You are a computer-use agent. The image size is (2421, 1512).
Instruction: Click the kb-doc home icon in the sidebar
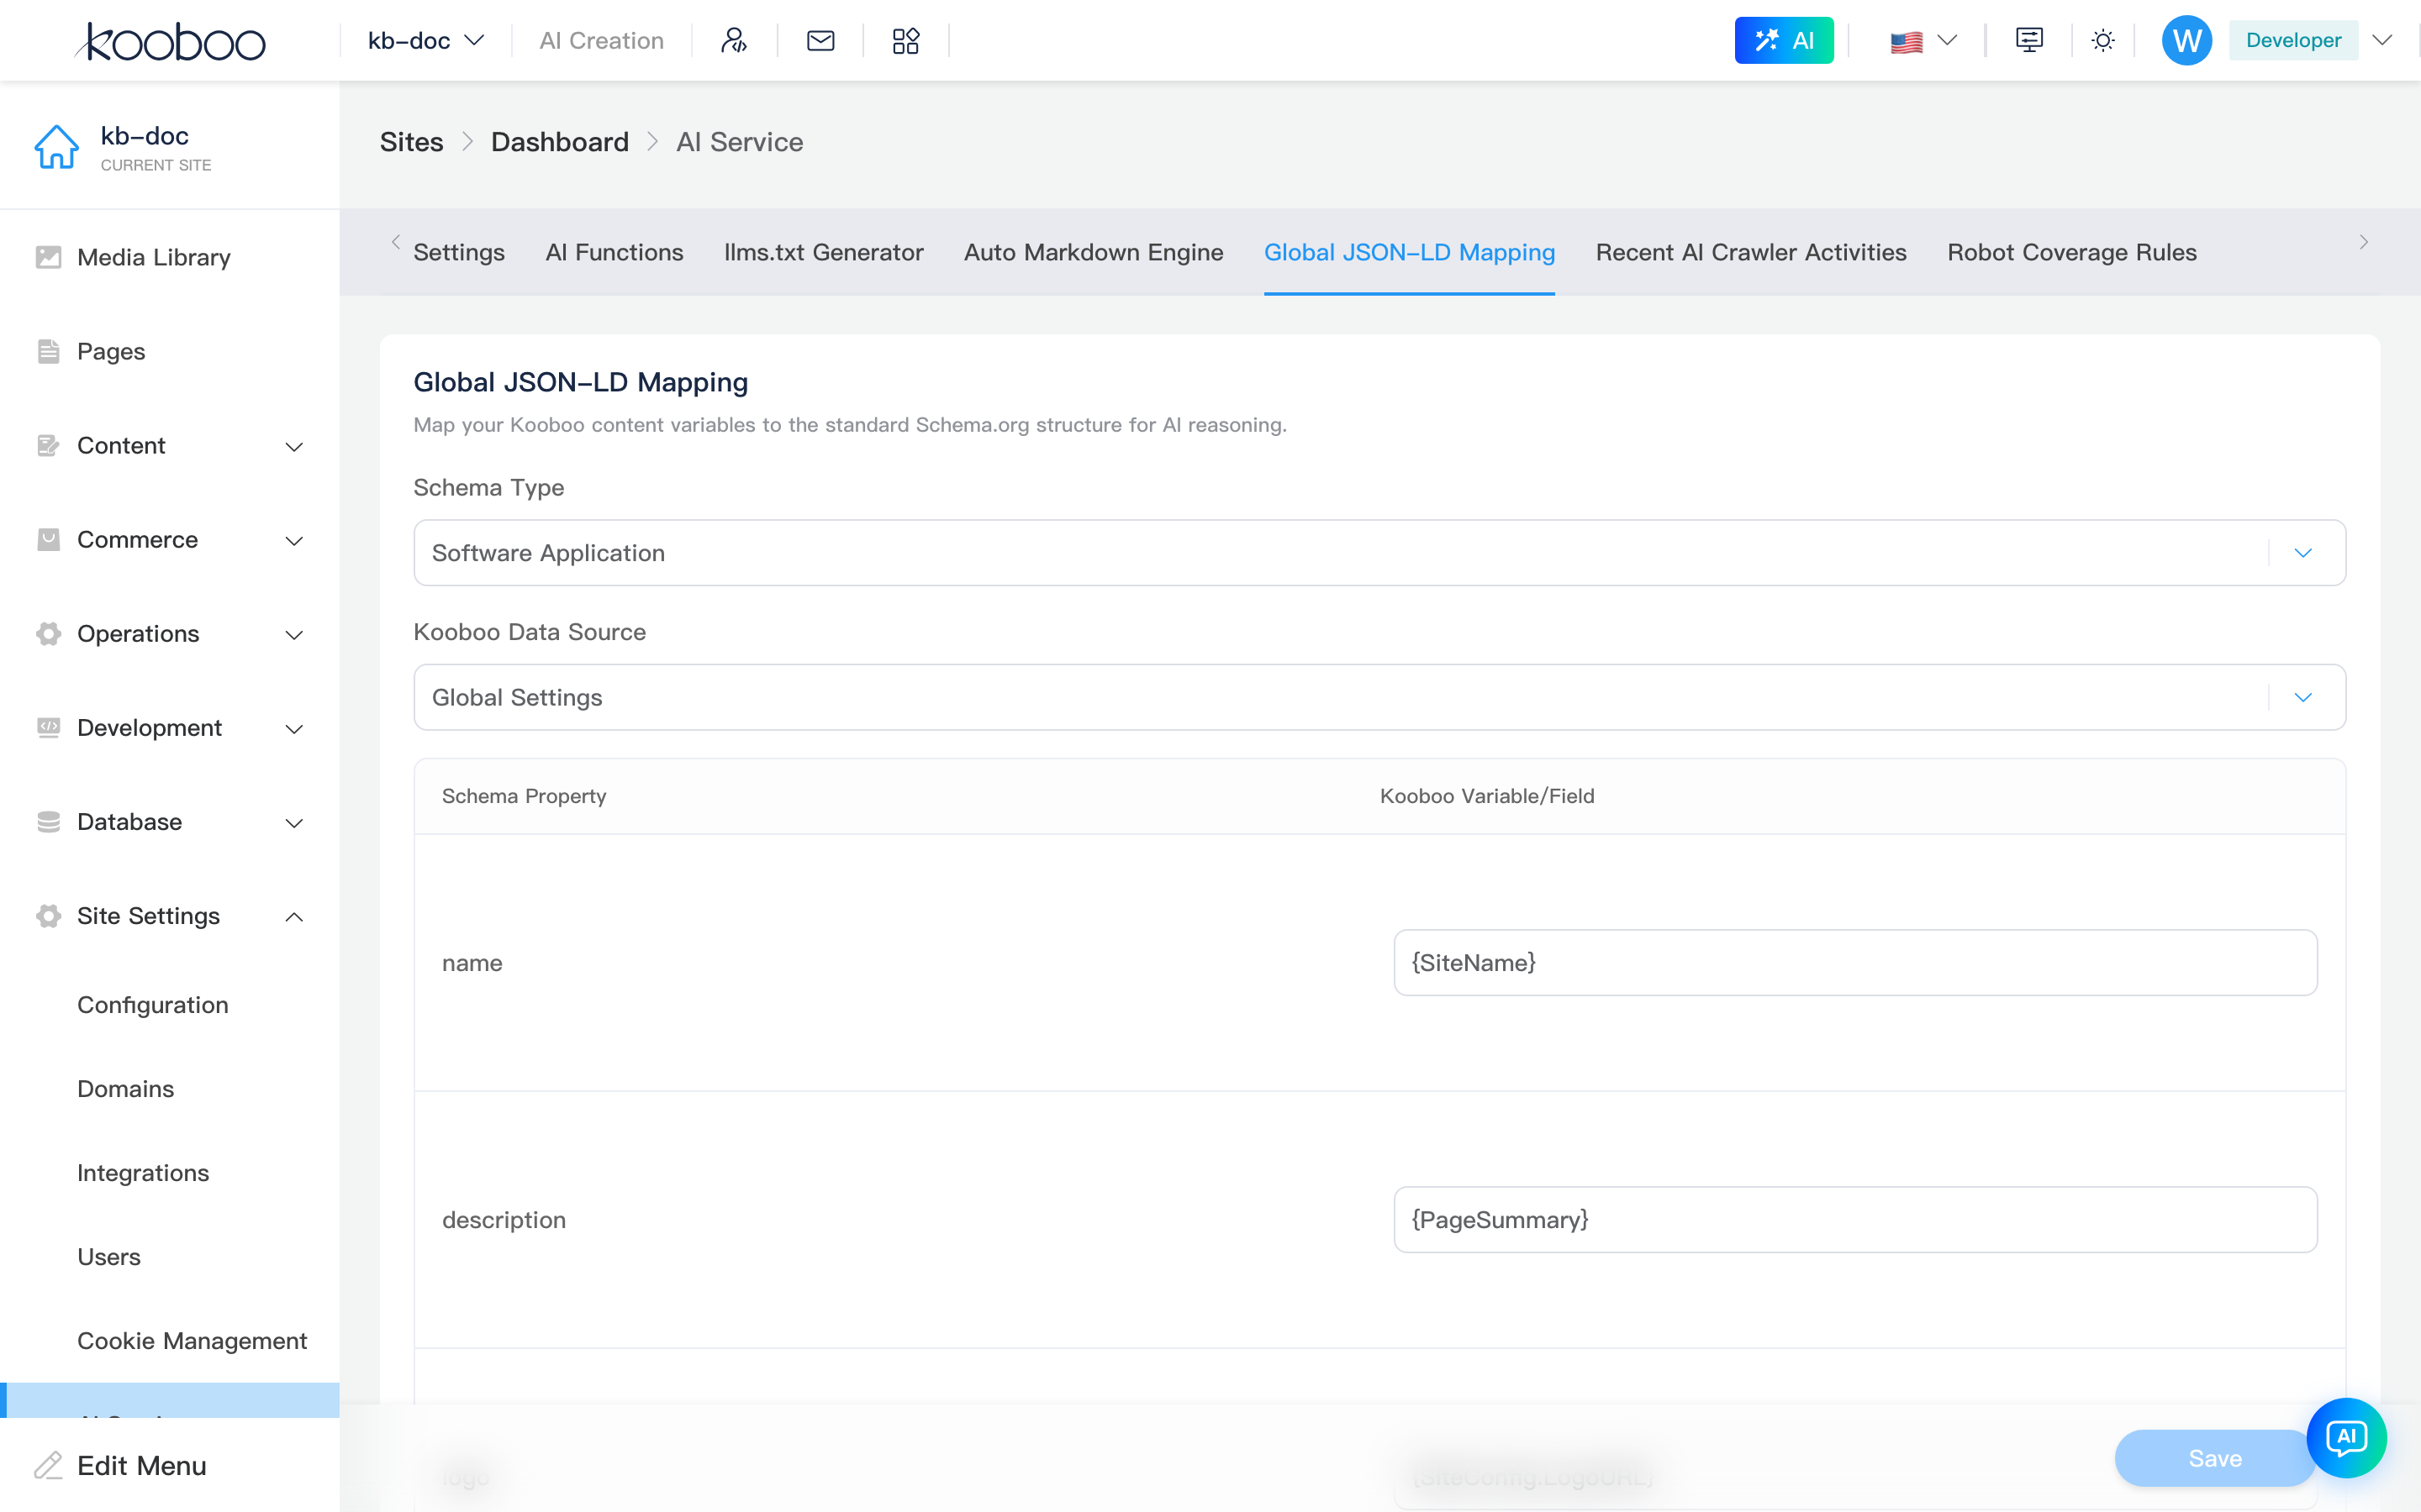pos(56,148)
